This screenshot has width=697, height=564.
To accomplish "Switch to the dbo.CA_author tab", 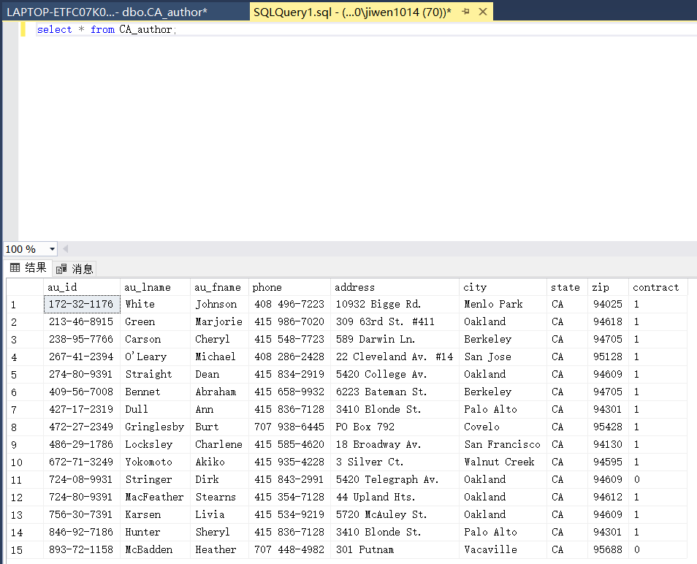I will click(x=107, y=12).
